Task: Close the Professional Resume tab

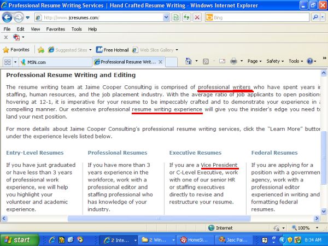Action: [160, 62]
